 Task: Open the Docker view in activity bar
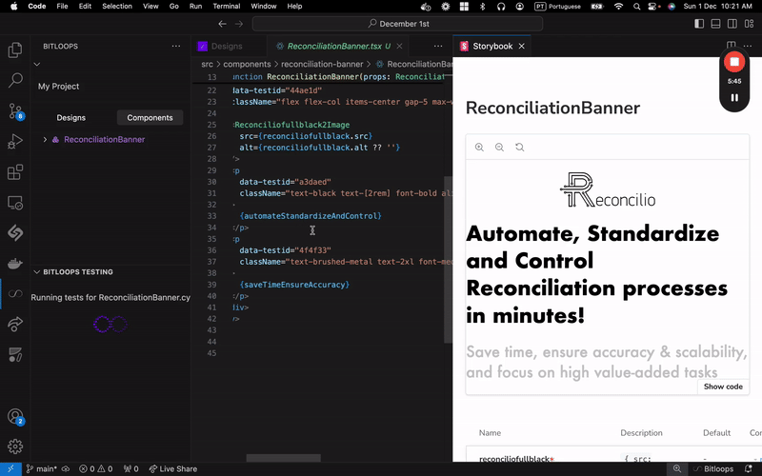click(x=15, y=264)
